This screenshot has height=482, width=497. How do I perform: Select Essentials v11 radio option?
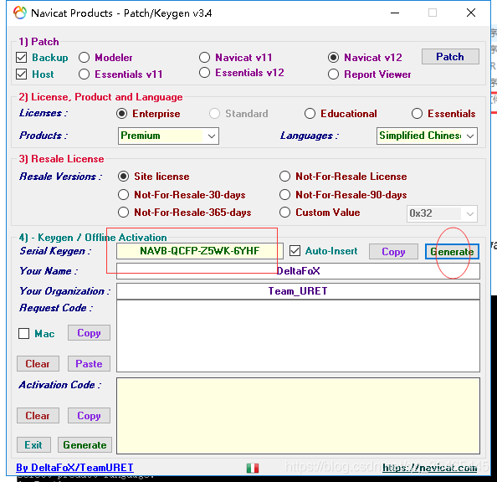84,74
